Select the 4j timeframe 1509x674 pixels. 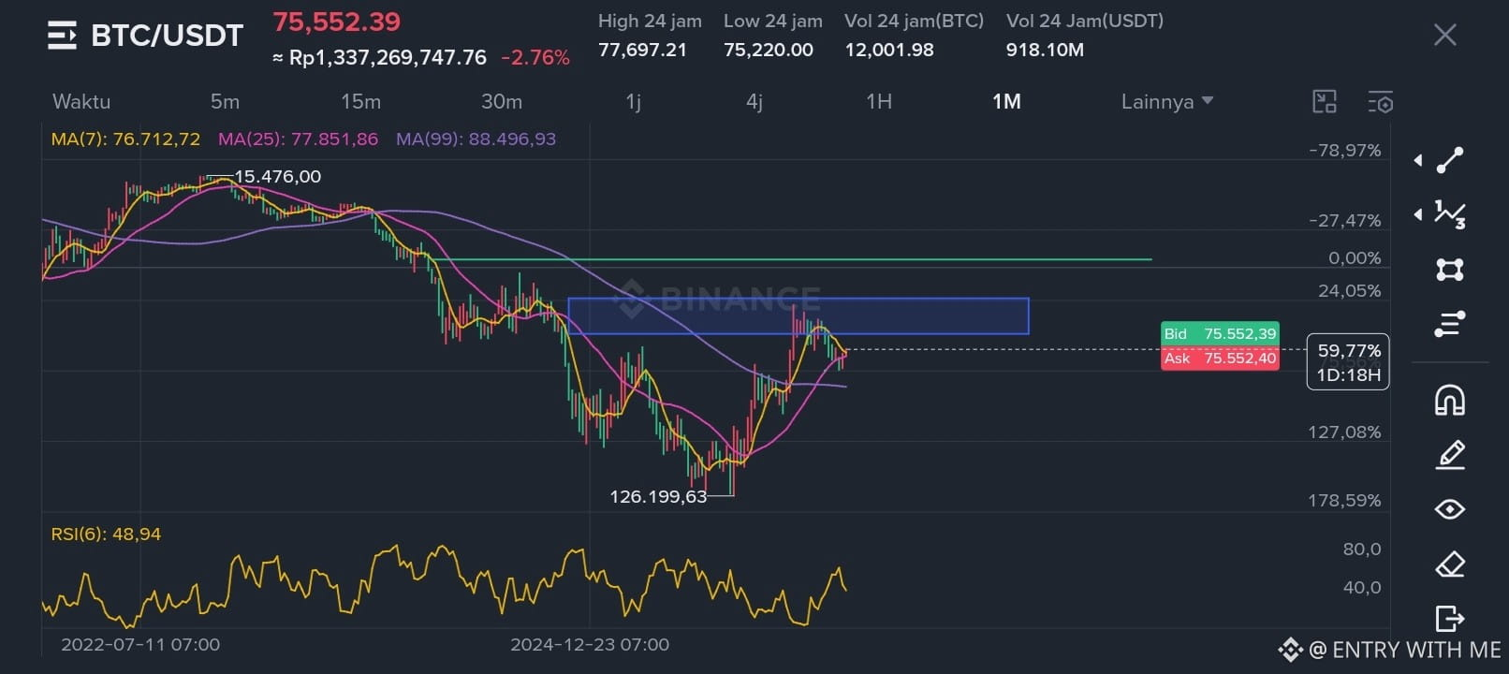[754, 101]
